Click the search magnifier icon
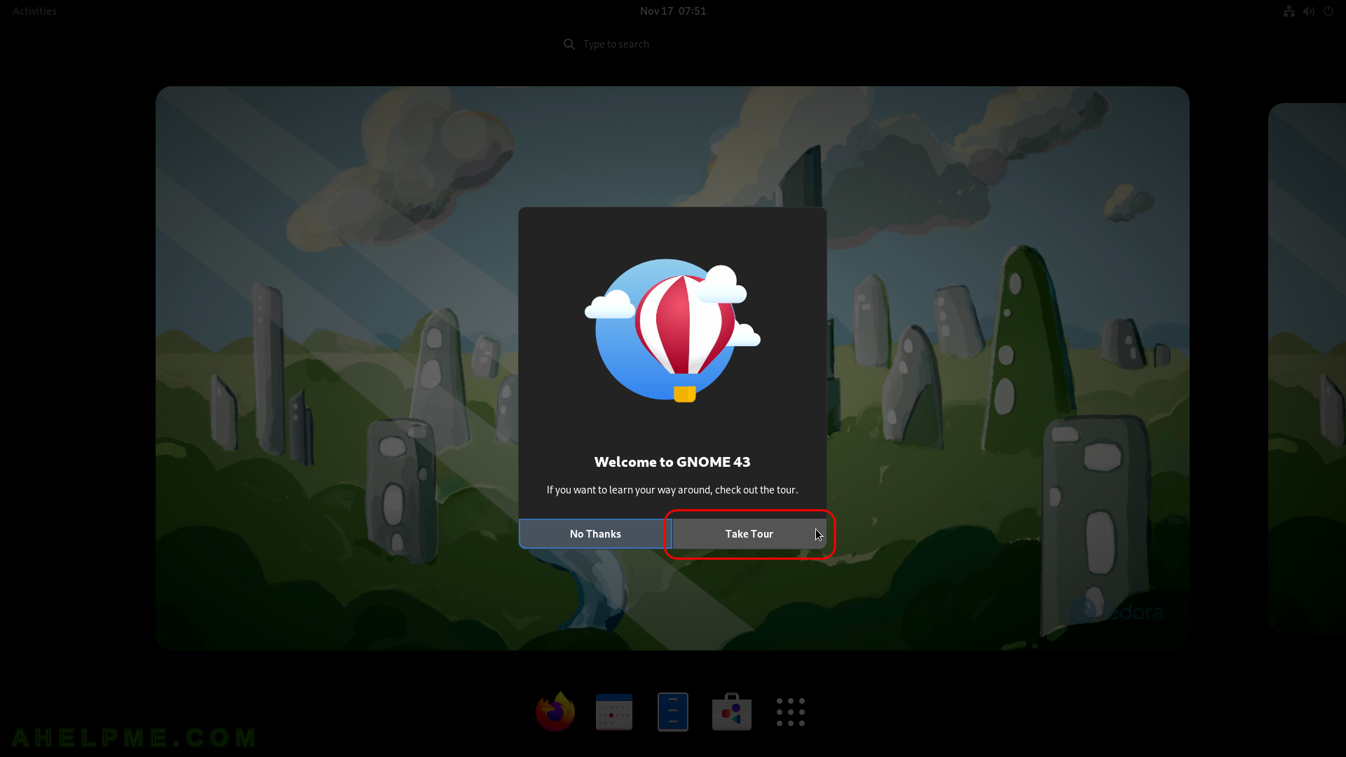 point(569,44)
